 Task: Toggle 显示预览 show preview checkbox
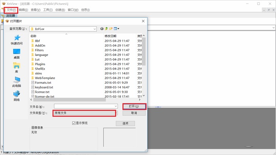[x=74, y=123]
